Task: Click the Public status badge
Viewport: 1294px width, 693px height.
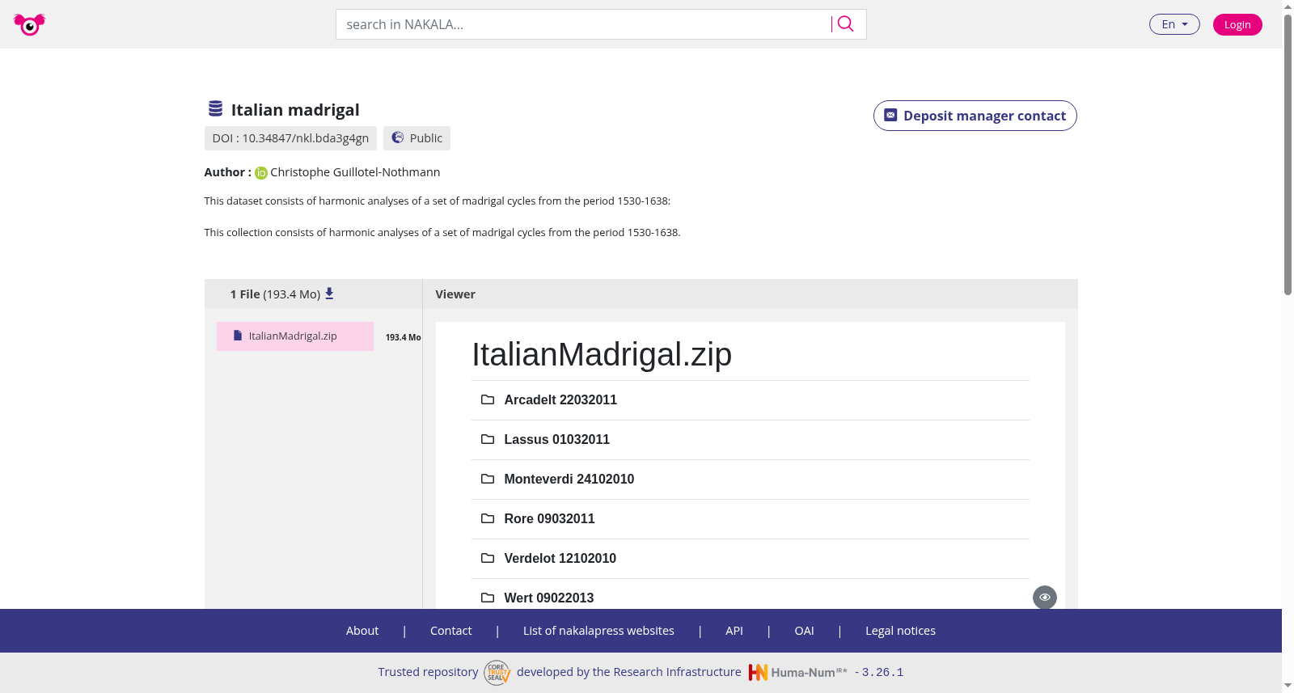Action: [x=417, y=138]
